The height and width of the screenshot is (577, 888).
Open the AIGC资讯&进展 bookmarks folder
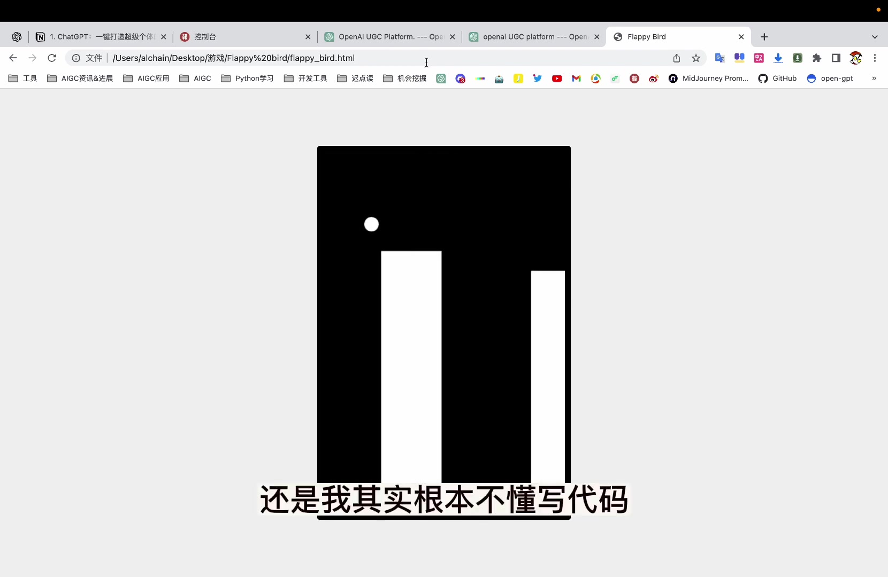point(80,79)
